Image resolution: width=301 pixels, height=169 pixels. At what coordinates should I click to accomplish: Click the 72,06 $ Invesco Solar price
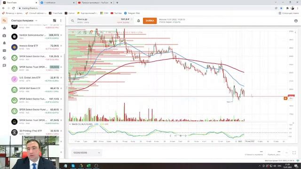tap(55, 46)
